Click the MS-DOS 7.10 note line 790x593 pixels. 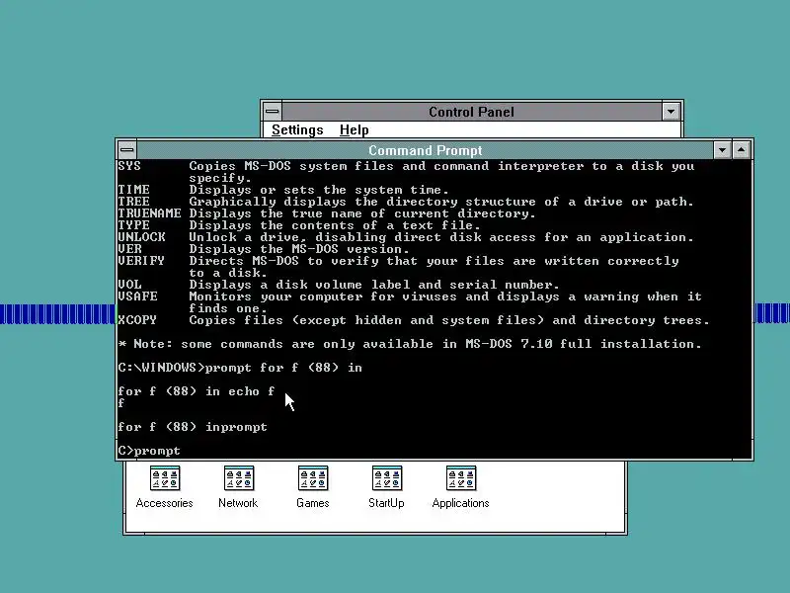click(x=410, y=344)
